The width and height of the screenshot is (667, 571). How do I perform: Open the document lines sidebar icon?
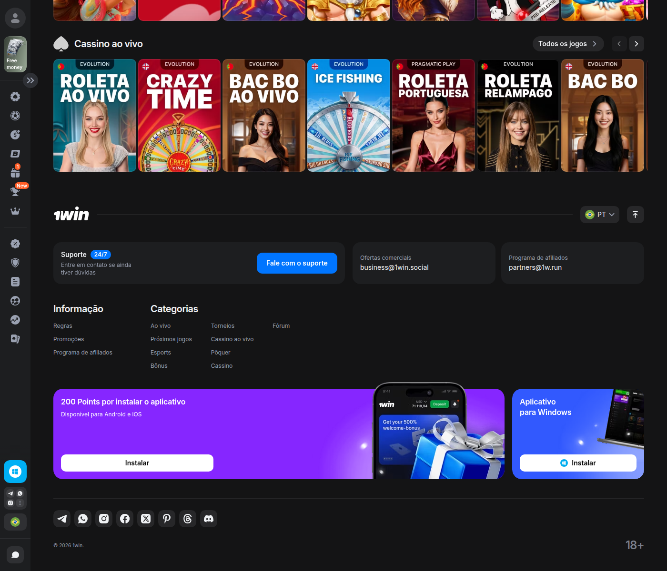(x=15, y=282)
